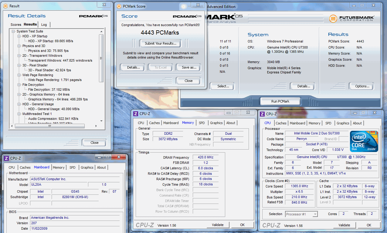This screenshot has height=233, width=387.
Task: Click '4443 PCMarks' score text
Action: pos(160,33)
